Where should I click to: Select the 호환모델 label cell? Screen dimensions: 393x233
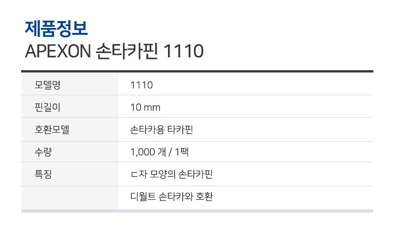click(70, 129)
